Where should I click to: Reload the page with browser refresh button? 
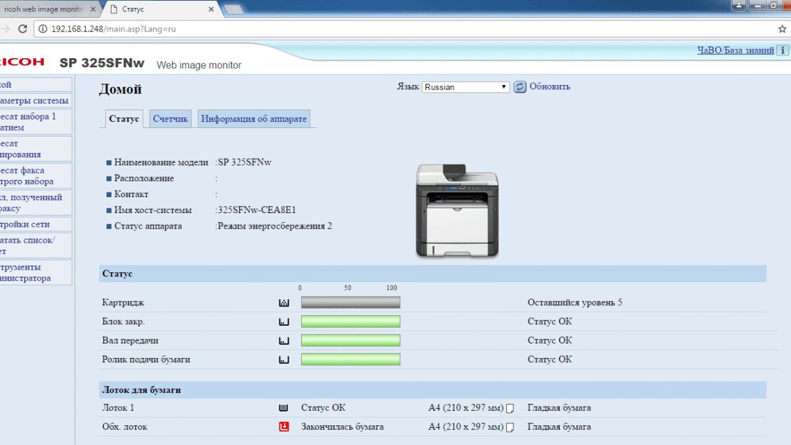click(x=22, y=29)
